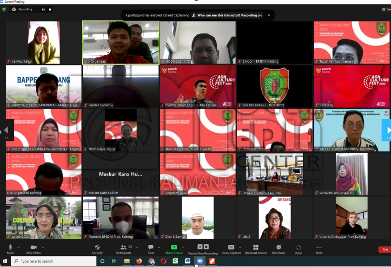Select Biro Organisasi active speaker tile
The image size is (391, 267).
click(121, 43)
